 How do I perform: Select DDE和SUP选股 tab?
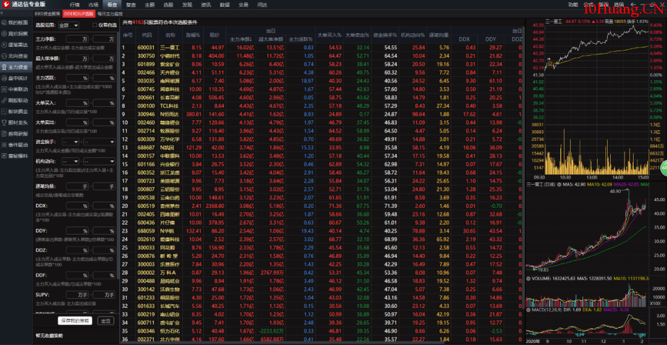(x=78, y=14)
